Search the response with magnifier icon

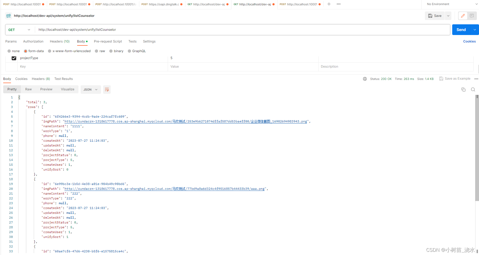(473, 90)
